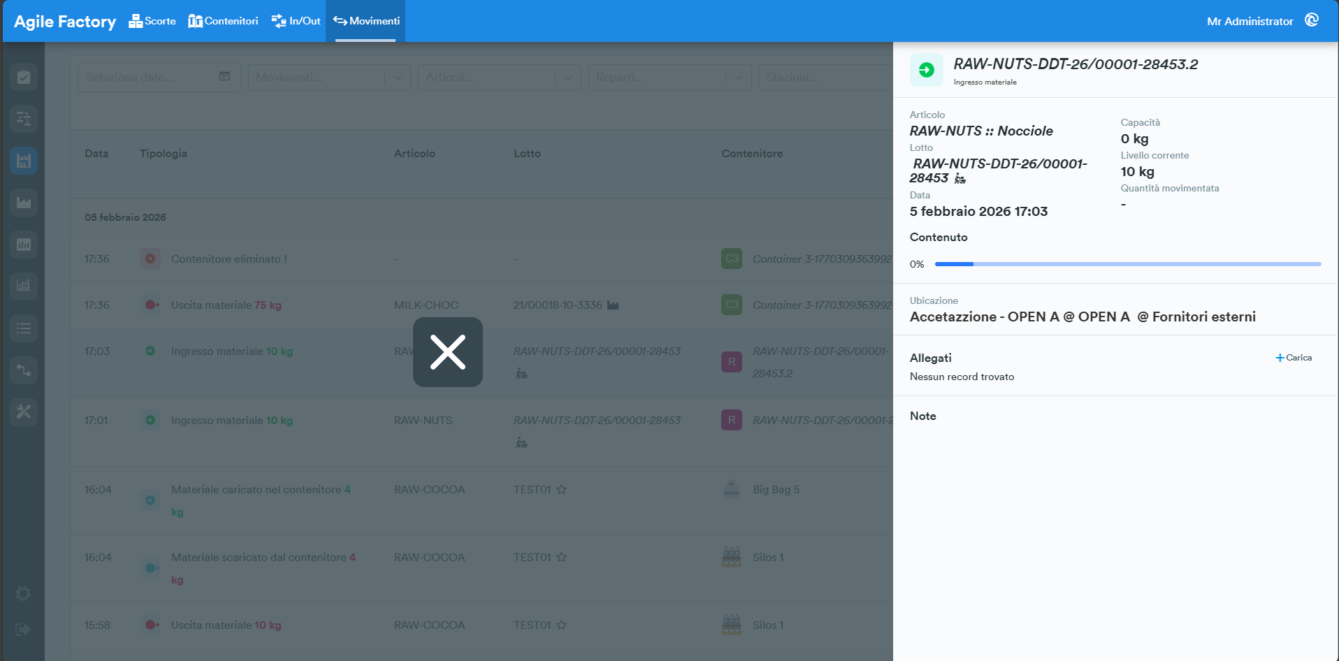Open the area chart sidebar icon
This screenshot has width=1339, height=661.
[x=24, y=203]
